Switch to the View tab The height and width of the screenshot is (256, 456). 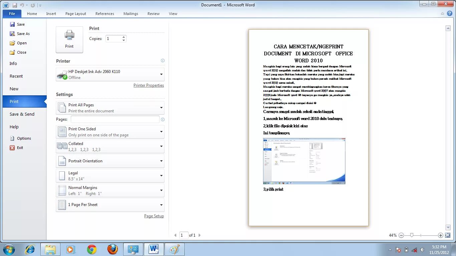tap(173, 14)
